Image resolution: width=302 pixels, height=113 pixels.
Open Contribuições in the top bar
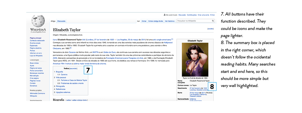click(x=192, y=15)
